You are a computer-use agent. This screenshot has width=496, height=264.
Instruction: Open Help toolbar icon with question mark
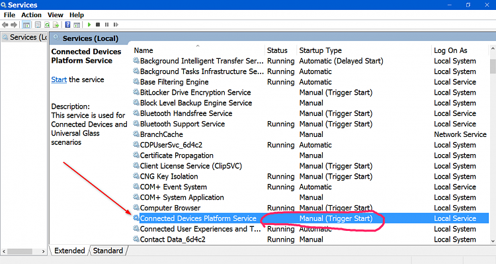pos(67,24)
